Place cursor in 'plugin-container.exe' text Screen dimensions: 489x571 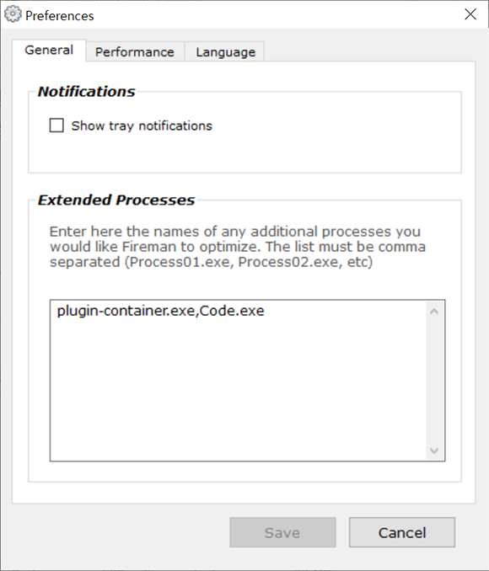pos(126,311)
